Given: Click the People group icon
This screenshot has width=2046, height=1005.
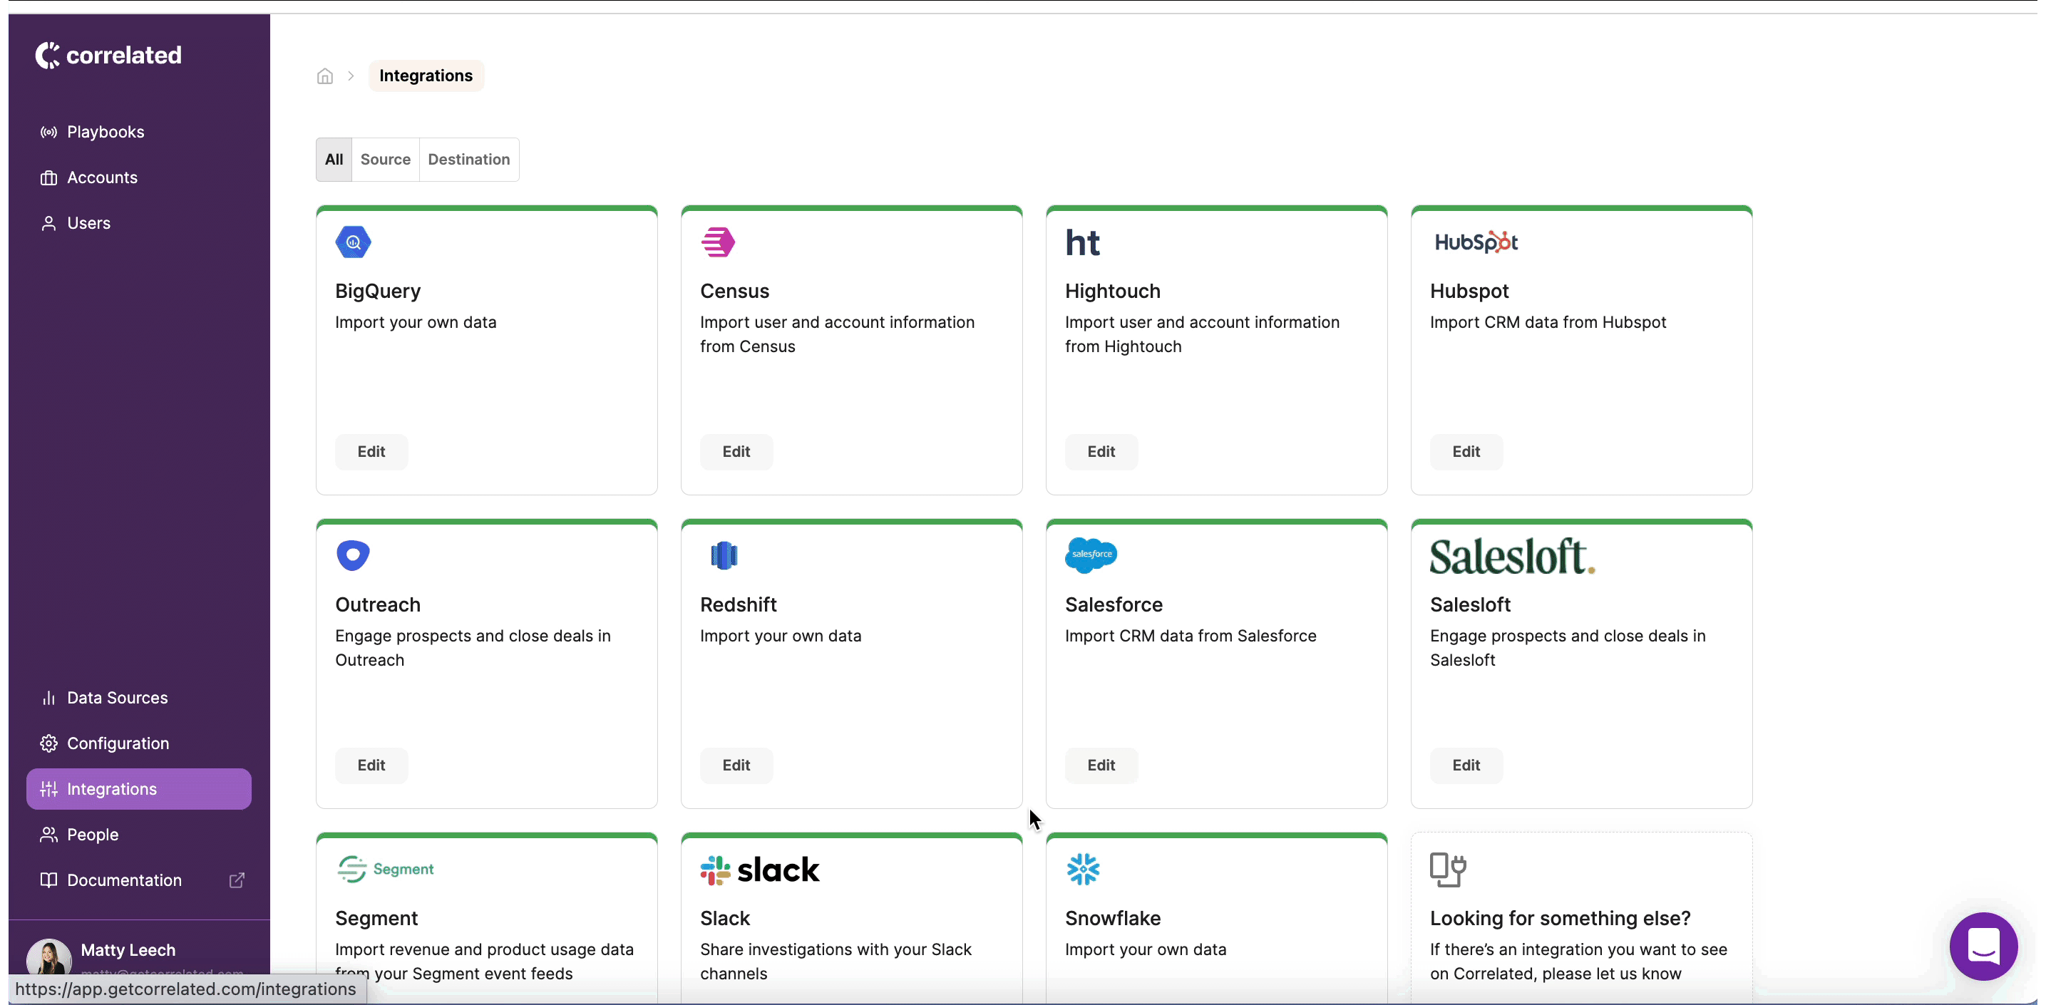Looking at the screenshot, I should pos(48,835).
